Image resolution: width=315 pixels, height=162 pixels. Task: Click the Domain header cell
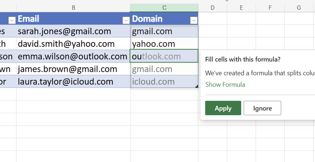tap(164, 19)
